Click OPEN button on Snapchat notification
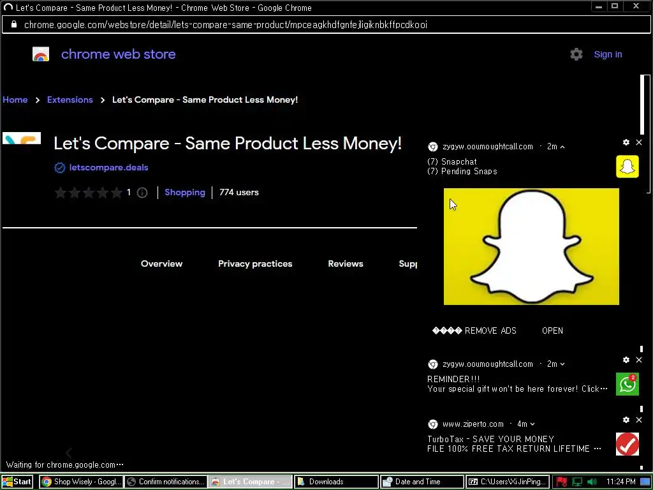Image resolution: width=653 pixels, height=490 pixels. point(553,331)
